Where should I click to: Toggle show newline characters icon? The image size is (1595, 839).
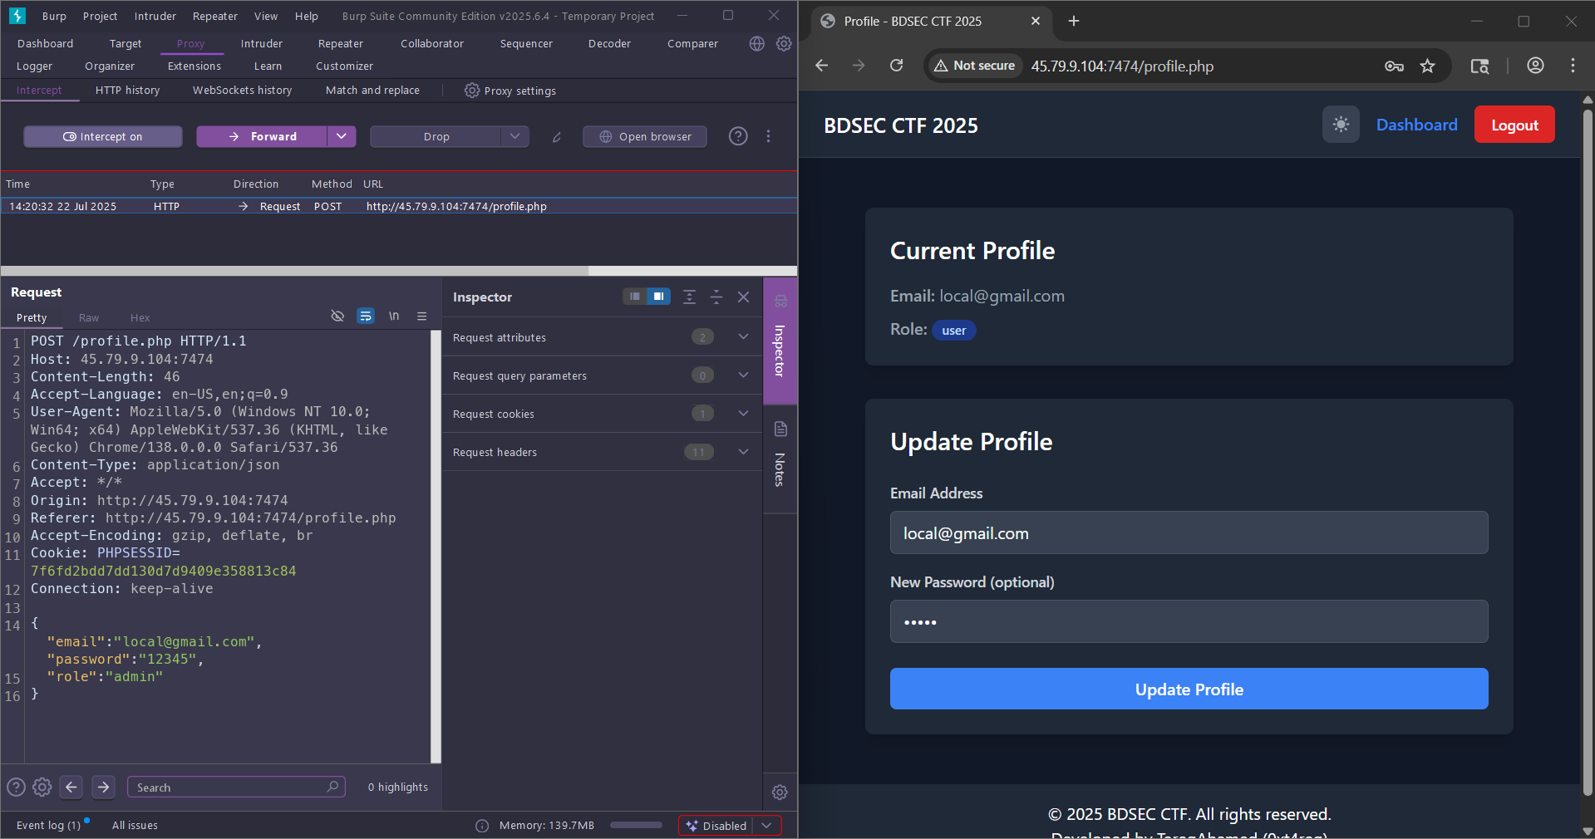[x=394, y=316]
